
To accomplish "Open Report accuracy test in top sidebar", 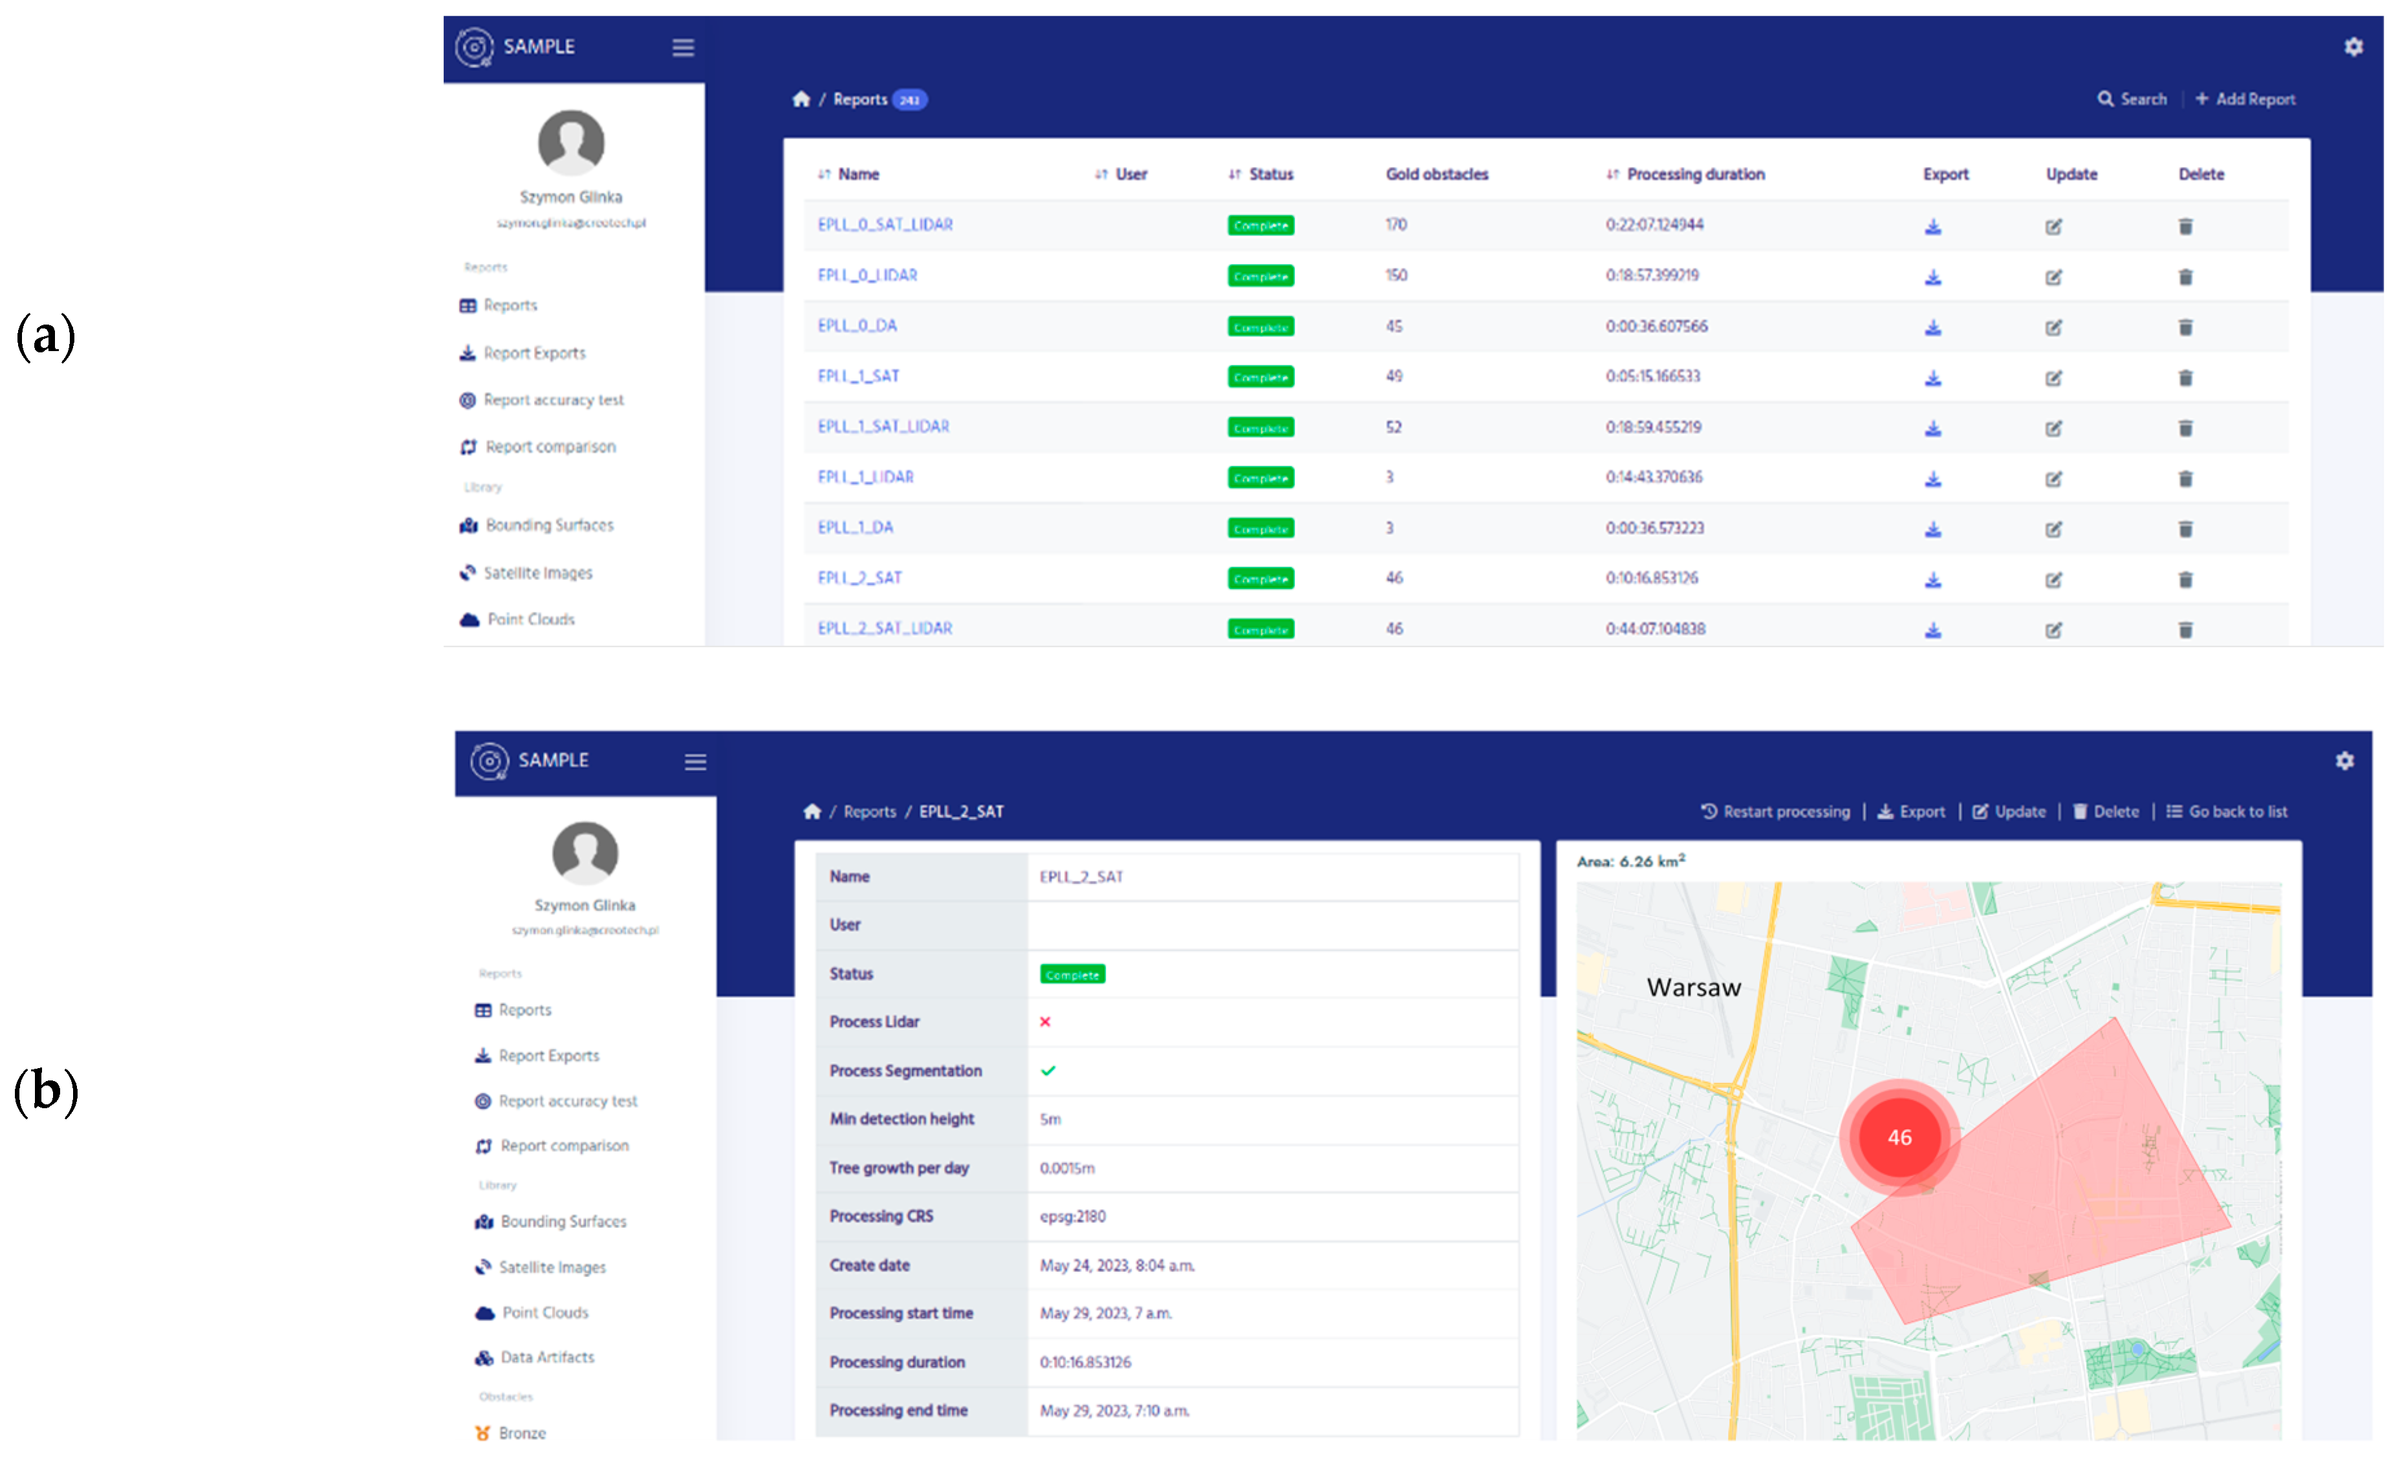I will click(x=552, y=400).
